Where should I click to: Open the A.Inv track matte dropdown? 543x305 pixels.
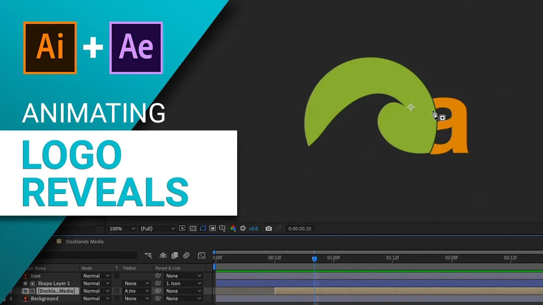(x=137, y=291)
